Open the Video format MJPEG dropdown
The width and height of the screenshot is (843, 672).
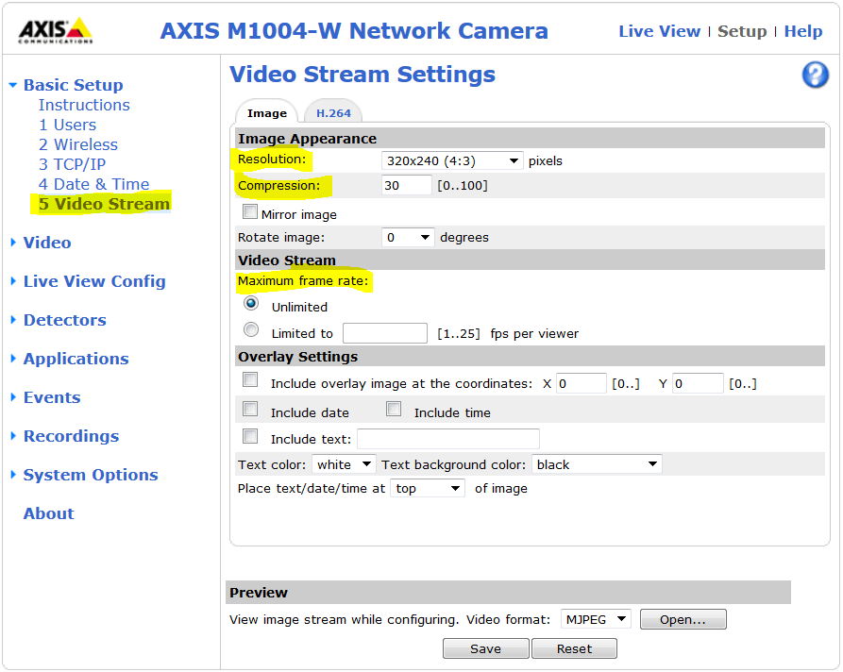[x=596, y=619]
